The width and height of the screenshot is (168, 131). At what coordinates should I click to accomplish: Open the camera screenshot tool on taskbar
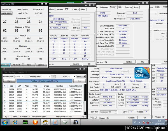point(75,122)
